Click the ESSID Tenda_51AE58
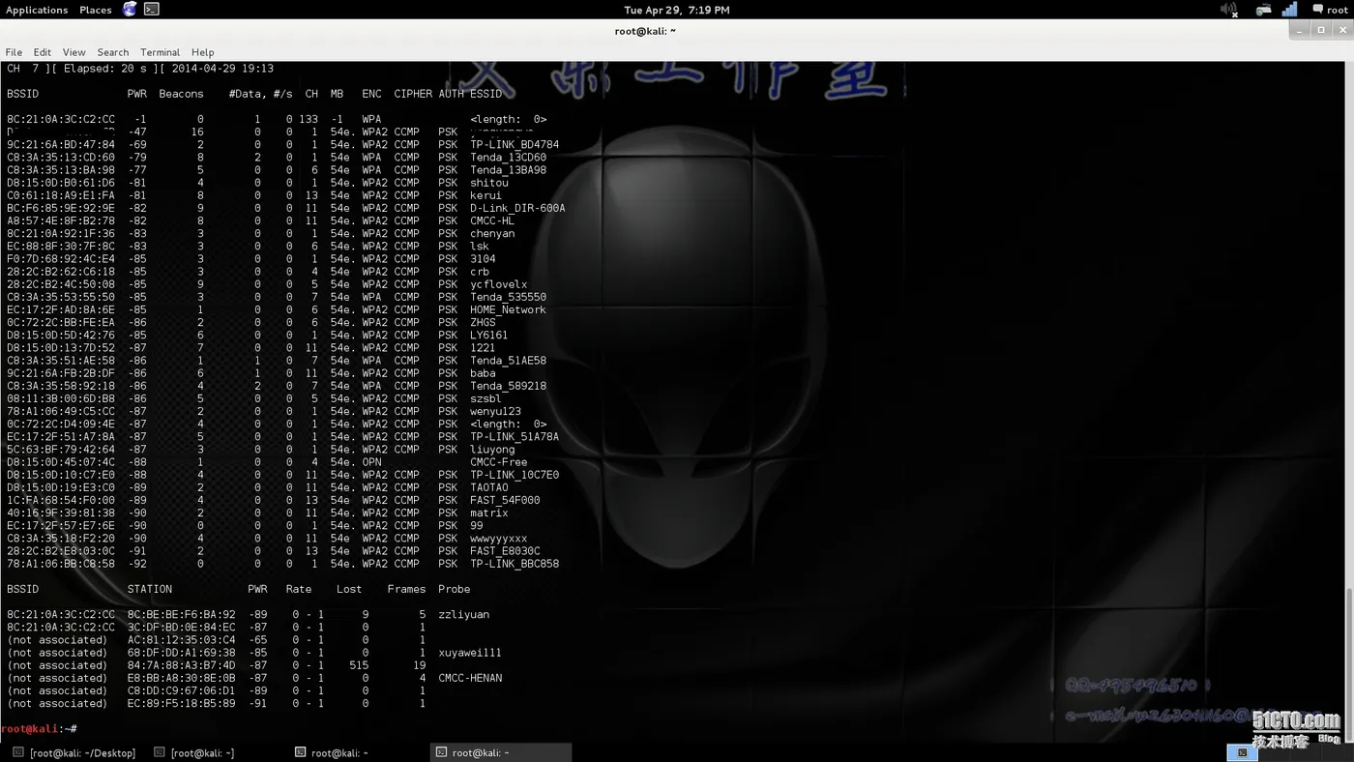 509,361
